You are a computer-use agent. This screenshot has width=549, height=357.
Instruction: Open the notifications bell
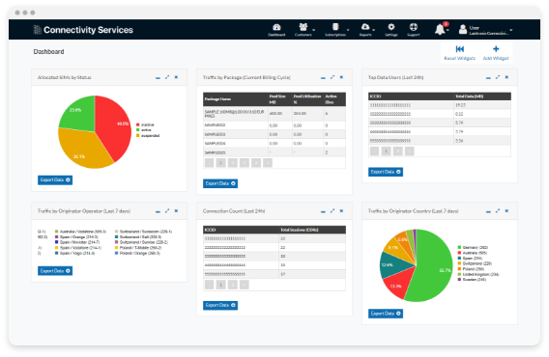pos(440,29)
